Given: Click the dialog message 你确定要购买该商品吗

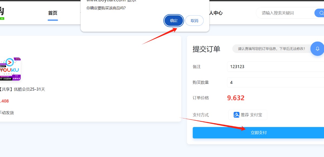Looking at the screenshot, I should coord(106,8).
